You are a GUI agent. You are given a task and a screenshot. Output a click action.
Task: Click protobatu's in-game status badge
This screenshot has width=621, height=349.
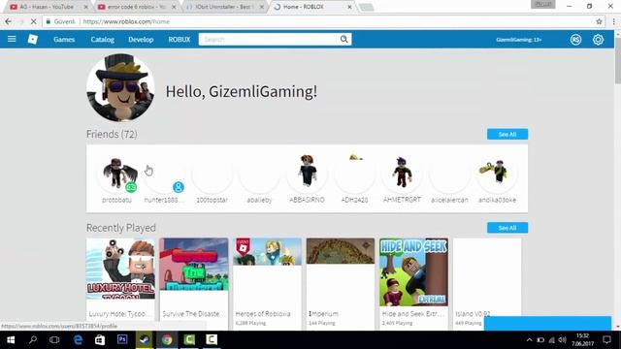coord(131,187)
